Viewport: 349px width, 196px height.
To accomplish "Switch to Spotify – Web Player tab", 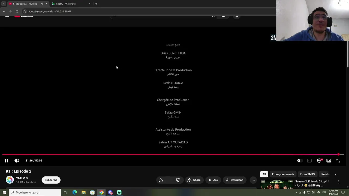I will tap(71, 4).
